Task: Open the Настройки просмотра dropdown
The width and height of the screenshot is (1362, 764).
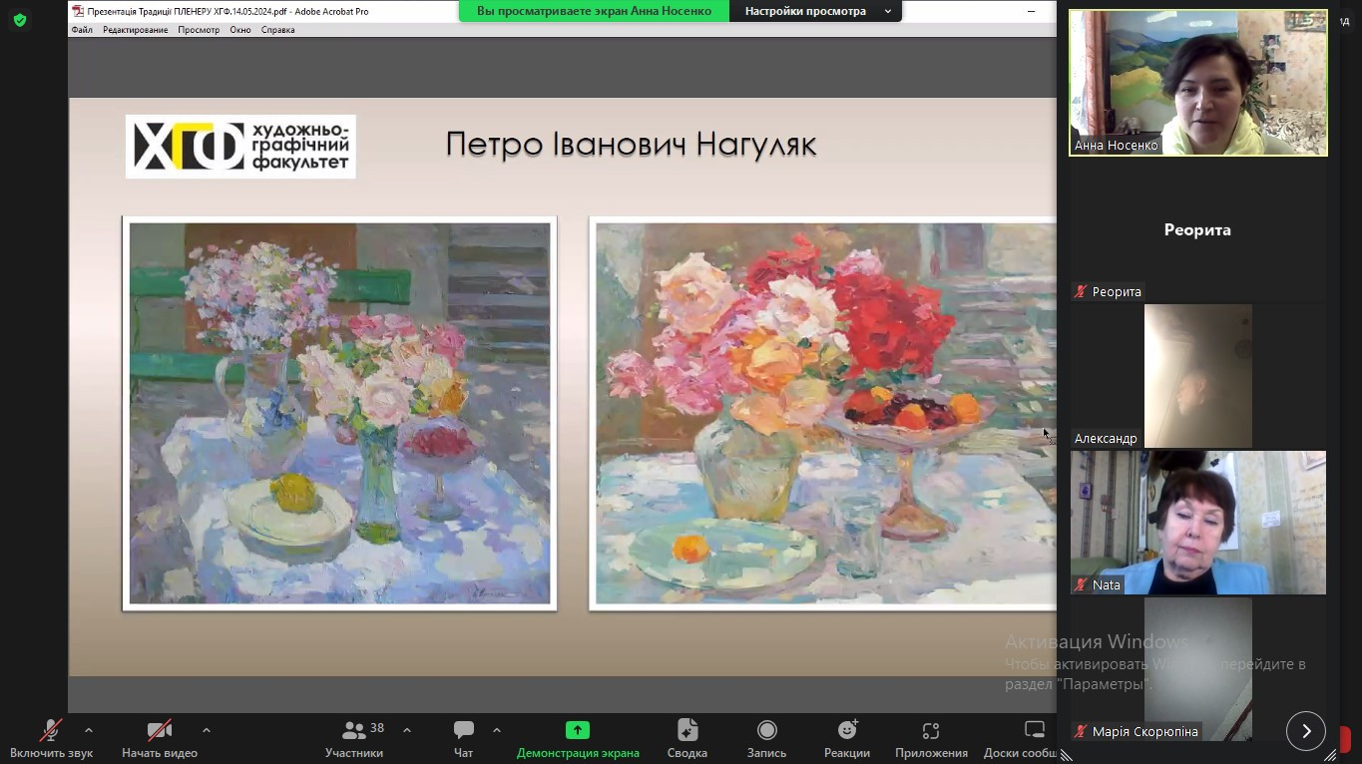Action: 816,11
